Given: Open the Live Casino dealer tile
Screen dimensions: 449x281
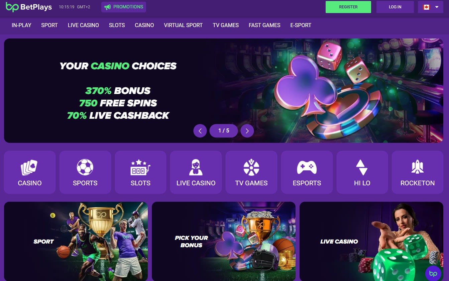Looking at the screenshot, I should [x=196, y=172].
